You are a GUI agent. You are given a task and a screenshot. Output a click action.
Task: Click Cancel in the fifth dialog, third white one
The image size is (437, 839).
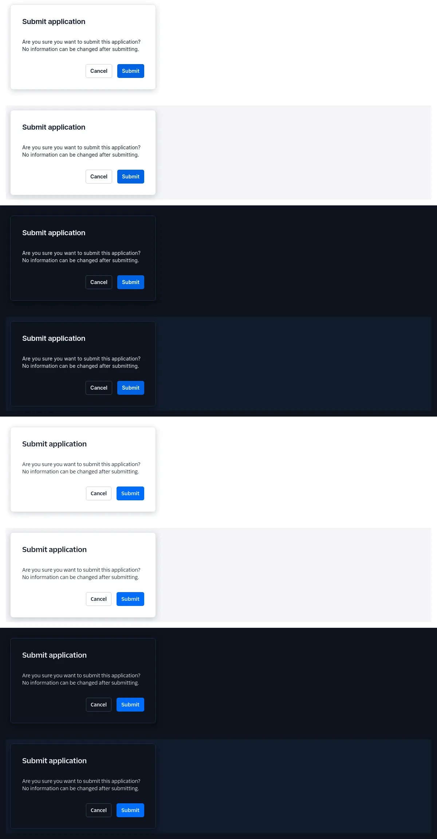pos(99,493)
